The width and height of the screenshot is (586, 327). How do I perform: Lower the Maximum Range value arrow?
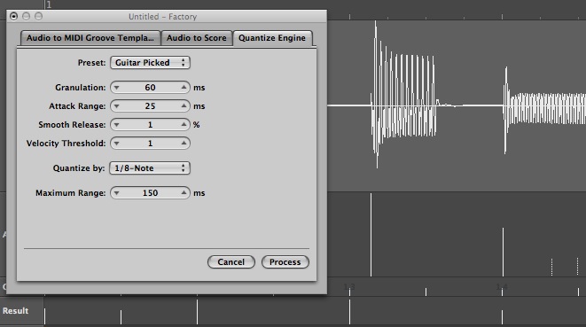117,193
